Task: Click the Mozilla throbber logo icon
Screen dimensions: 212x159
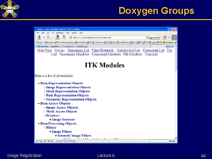Action: (174, 37)
